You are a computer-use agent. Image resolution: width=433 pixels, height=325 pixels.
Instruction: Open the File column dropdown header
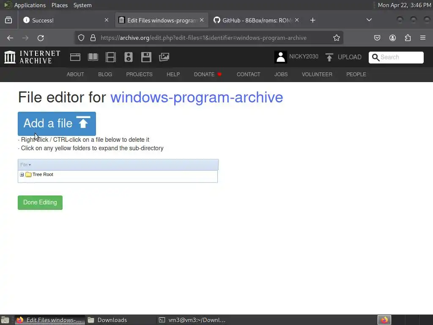pyautogui.click(x=25, y=165)
